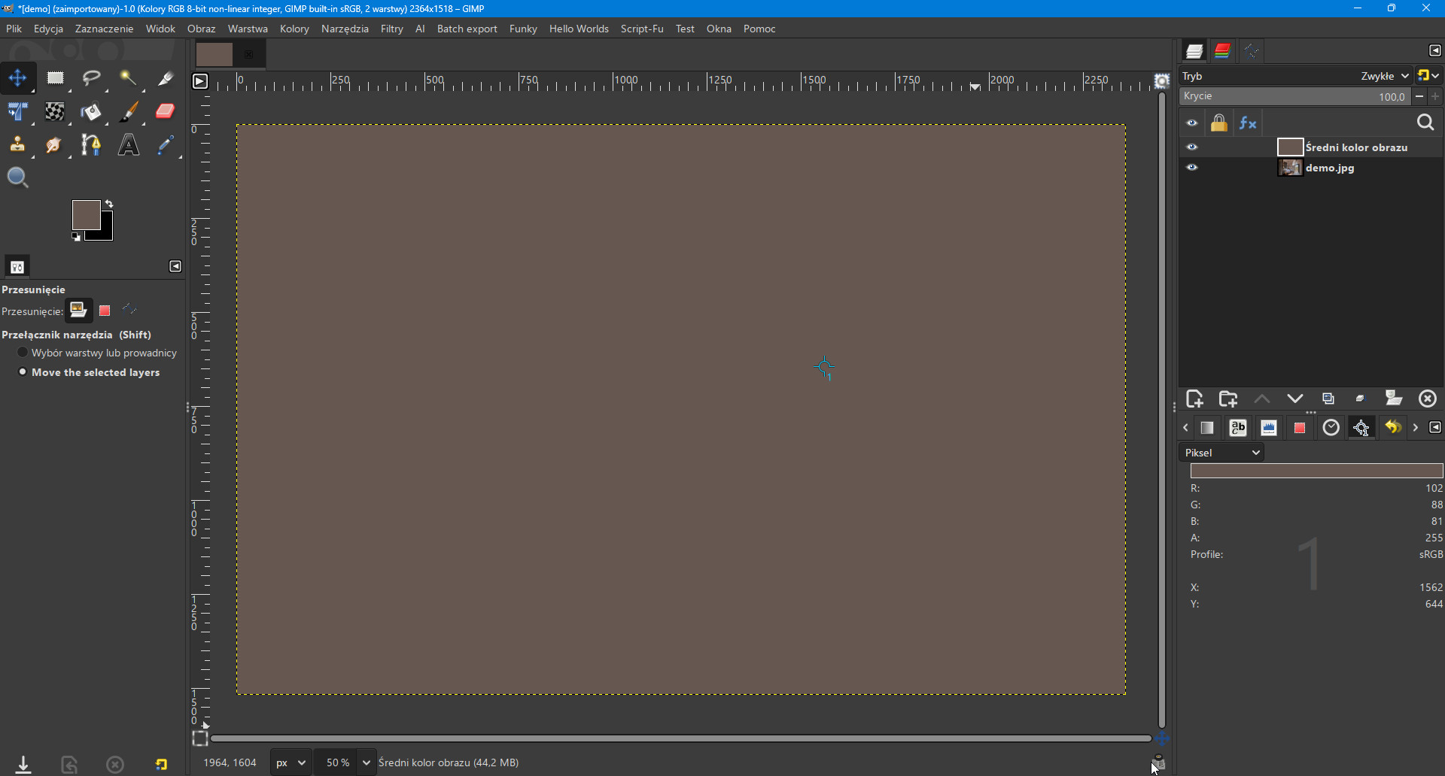This screenshot has height=776, width=1445.
Task: Activate the Zoom magnifier tool
Action: click(17, 178)
